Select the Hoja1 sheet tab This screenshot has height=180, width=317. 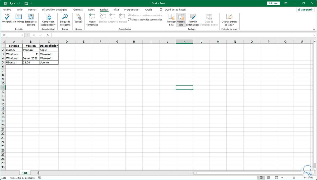tap(25, 173)
